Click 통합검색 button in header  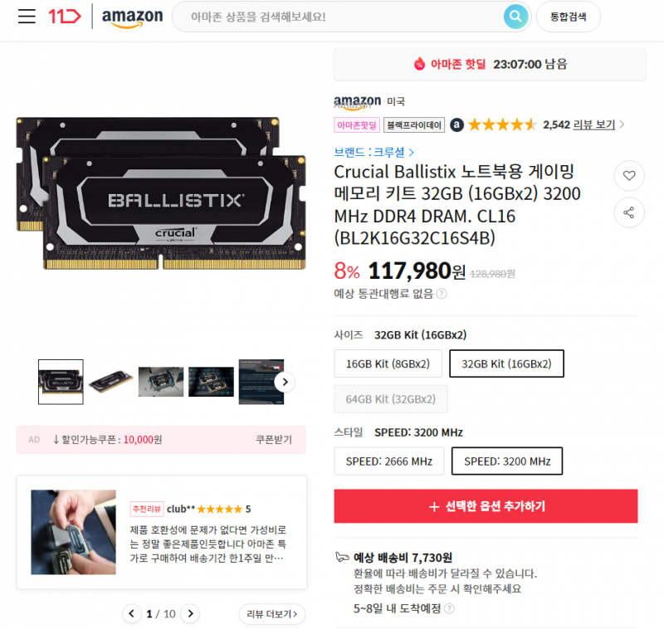click(569, 17)
